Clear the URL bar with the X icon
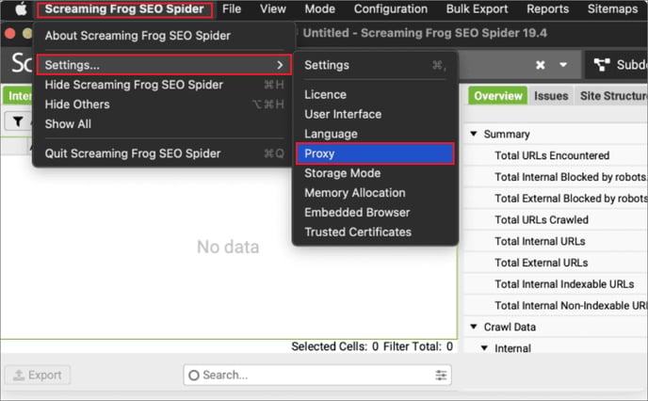This screenshot has width=648, height=401. click(x=541, y=65)
